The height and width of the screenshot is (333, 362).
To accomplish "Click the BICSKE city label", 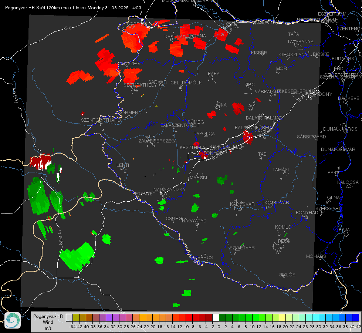I will tap(321, 54).
